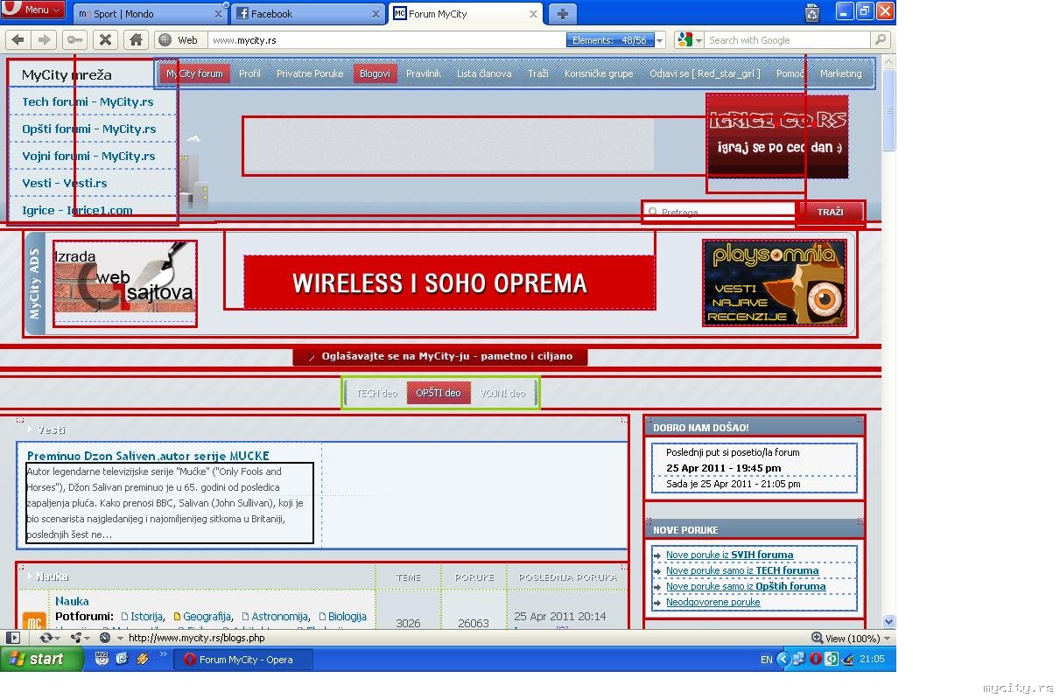Viewport: 1060px width, 699px height.
Task: Open Nove poruke iz SVIH foruma
Action: [x=729, y=555]
